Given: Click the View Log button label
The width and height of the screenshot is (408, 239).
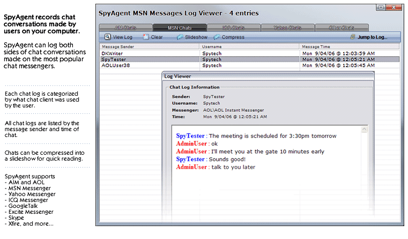Looking at the screenshot, I should (123, 37).
